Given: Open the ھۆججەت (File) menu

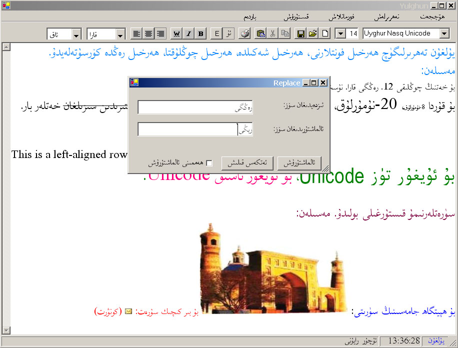Looking at the screenshot, I should [432, 17].
